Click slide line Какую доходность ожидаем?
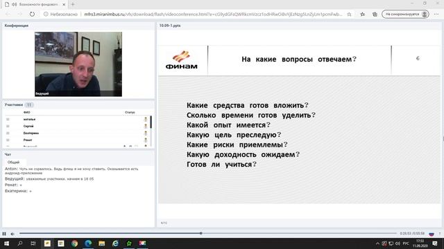 [244, 154]
